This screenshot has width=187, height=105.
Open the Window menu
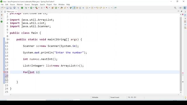click(61, 5)
